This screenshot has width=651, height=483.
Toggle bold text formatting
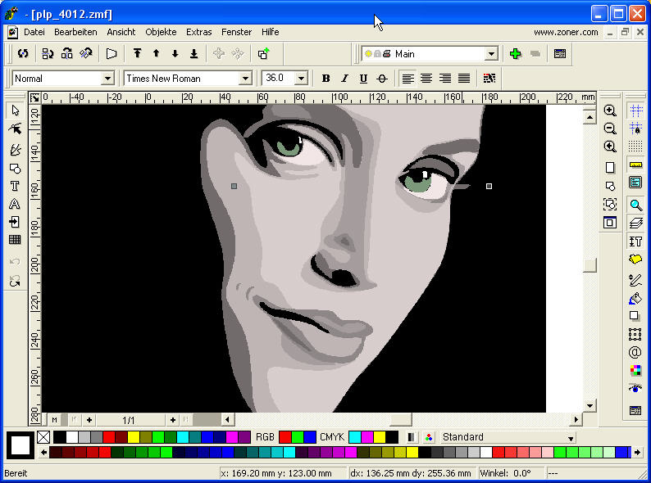[x=326, y=78]
